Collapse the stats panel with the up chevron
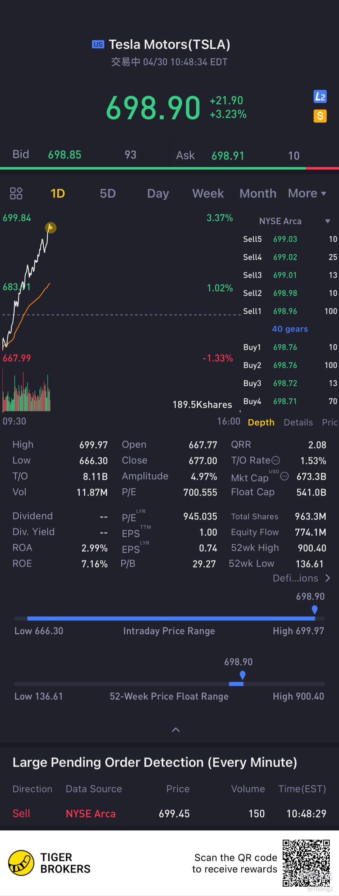This screenshot has height=896, width=339. point(176,730)
